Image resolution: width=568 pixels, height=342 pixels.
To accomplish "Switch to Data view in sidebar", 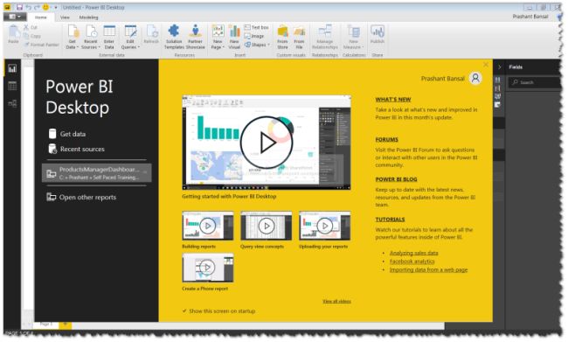I will (12, 87).
